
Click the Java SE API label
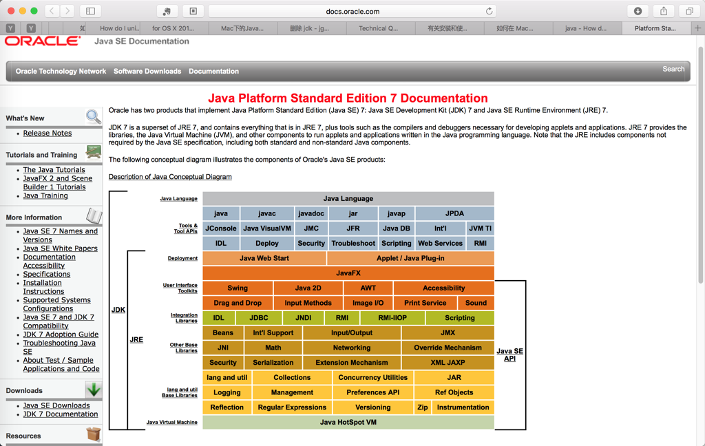509,354
